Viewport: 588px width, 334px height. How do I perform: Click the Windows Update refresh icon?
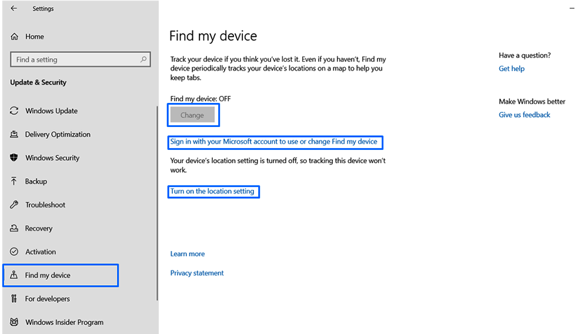point(14,111)
